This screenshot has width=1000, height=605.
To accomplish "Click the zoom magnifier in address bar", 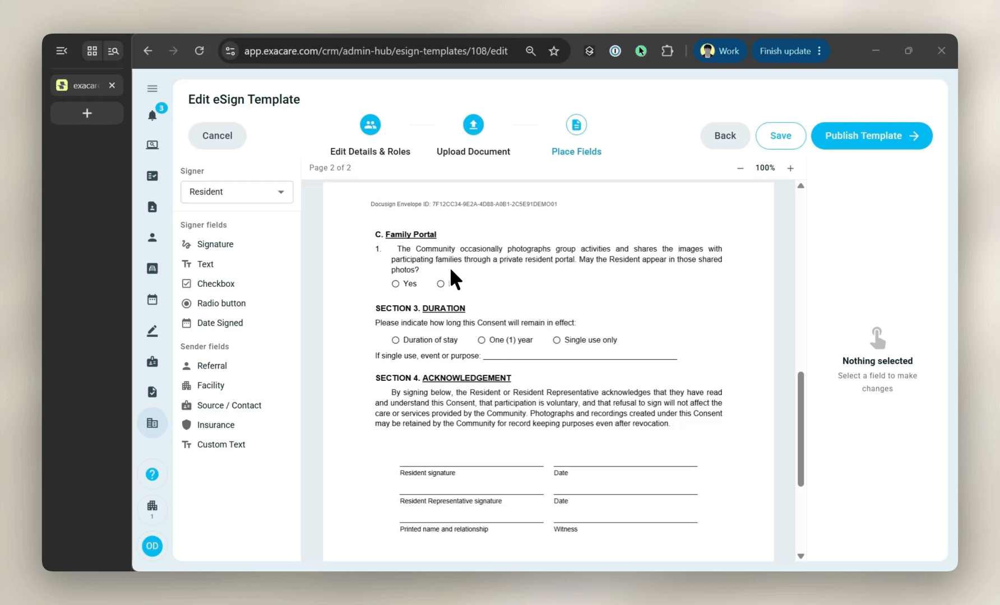I will pyautogui.click(x=530, y=51).
